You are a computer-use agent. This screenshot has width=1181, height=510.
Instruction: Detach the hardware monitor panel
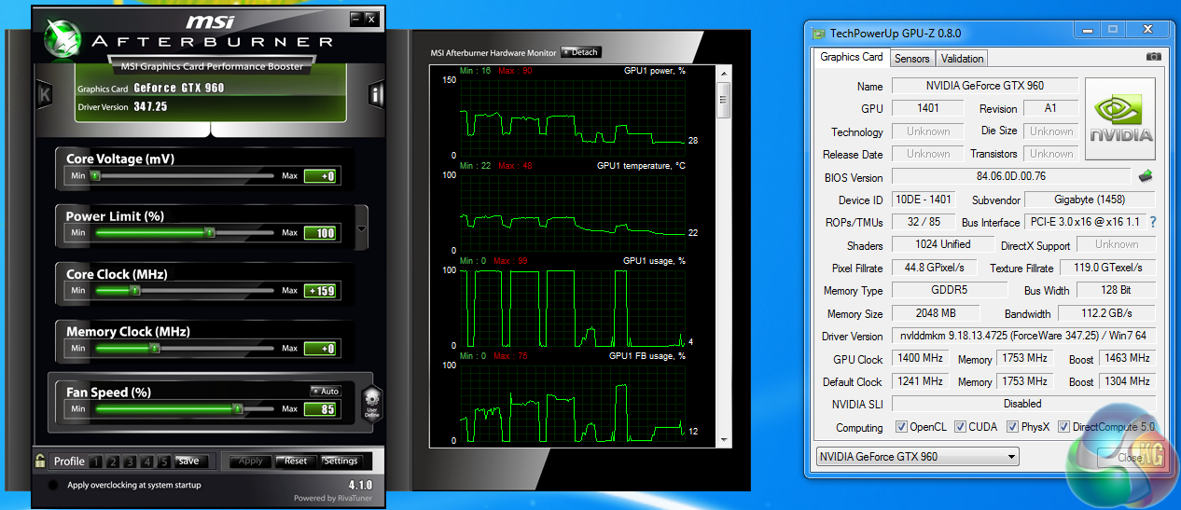point(581,52)
